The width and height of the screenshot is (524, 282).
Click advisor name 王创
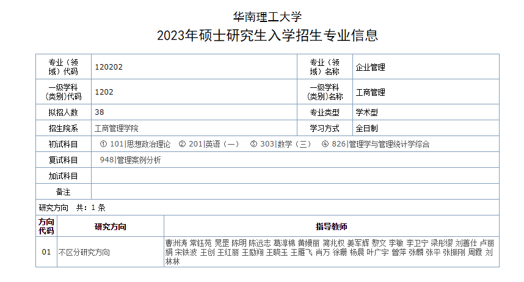(x=207, y=252)
